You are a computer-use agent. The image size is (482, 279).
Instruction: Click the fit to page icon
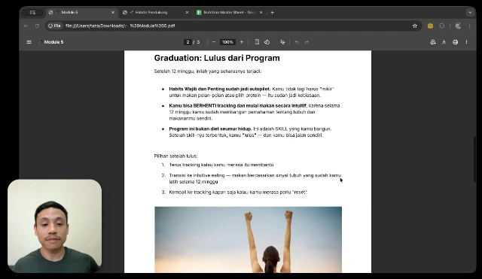point(257,42)
